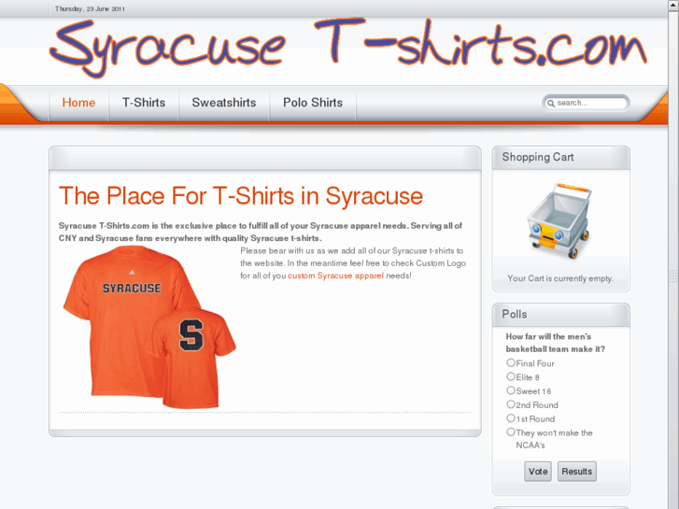The width and height of the screenshot is (679, 509).
Task: Click the scrollbar up arrow
Action: click(x=673, y=5)
